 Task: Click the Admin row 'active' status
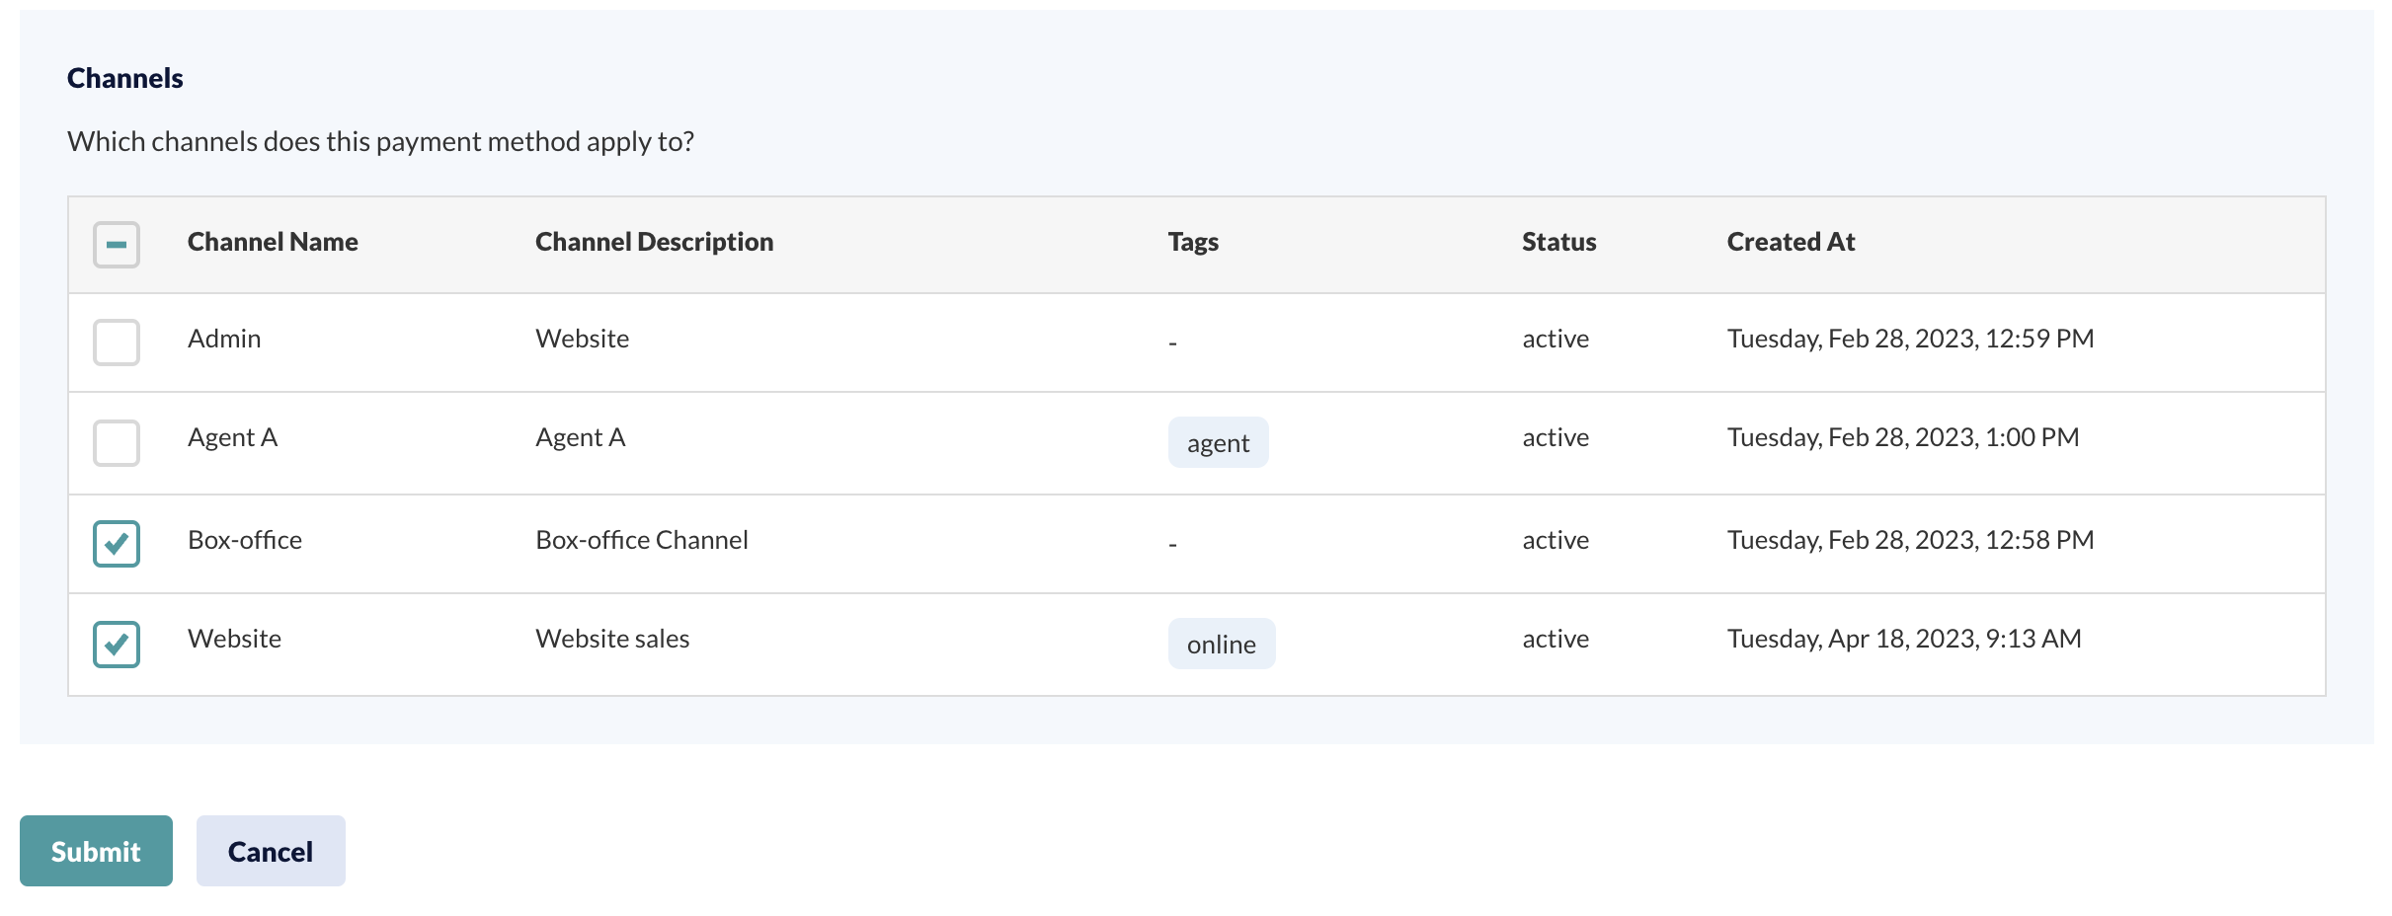(x=1555, y=339)
